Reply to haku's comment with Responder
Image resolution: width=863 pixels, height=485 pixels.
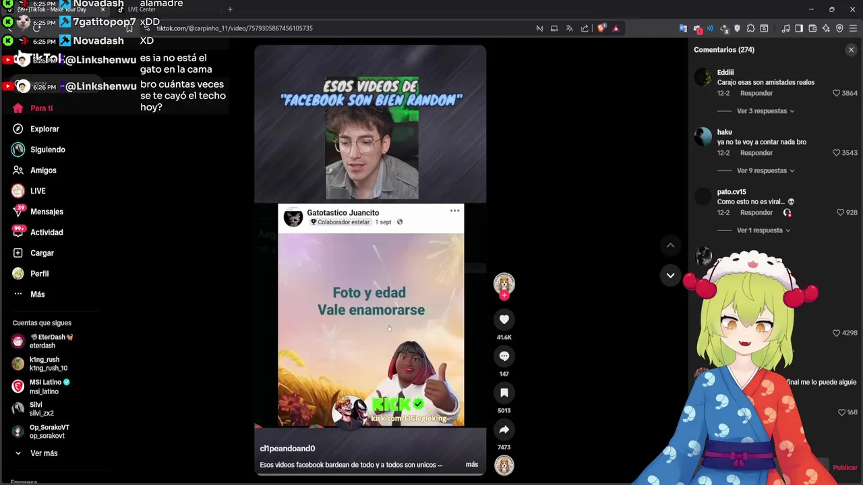[756, 153]
